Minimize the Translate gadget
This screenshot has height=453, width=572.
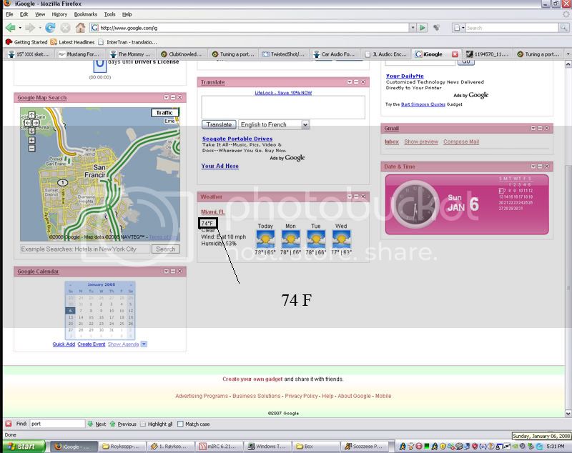[356, 82]
